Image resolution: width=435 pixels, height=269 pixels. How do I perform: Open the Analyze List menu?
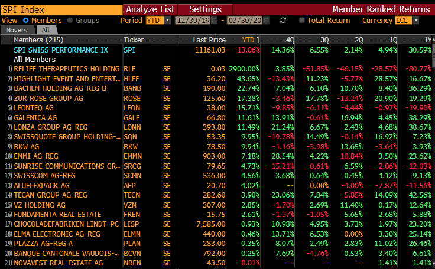click(150, 9)
